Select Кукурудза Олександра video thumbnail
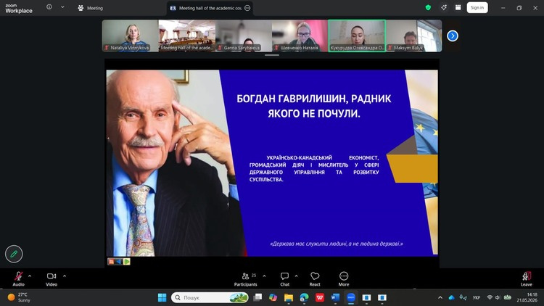This screenshot has width=544, height=306. click(357, 36)
